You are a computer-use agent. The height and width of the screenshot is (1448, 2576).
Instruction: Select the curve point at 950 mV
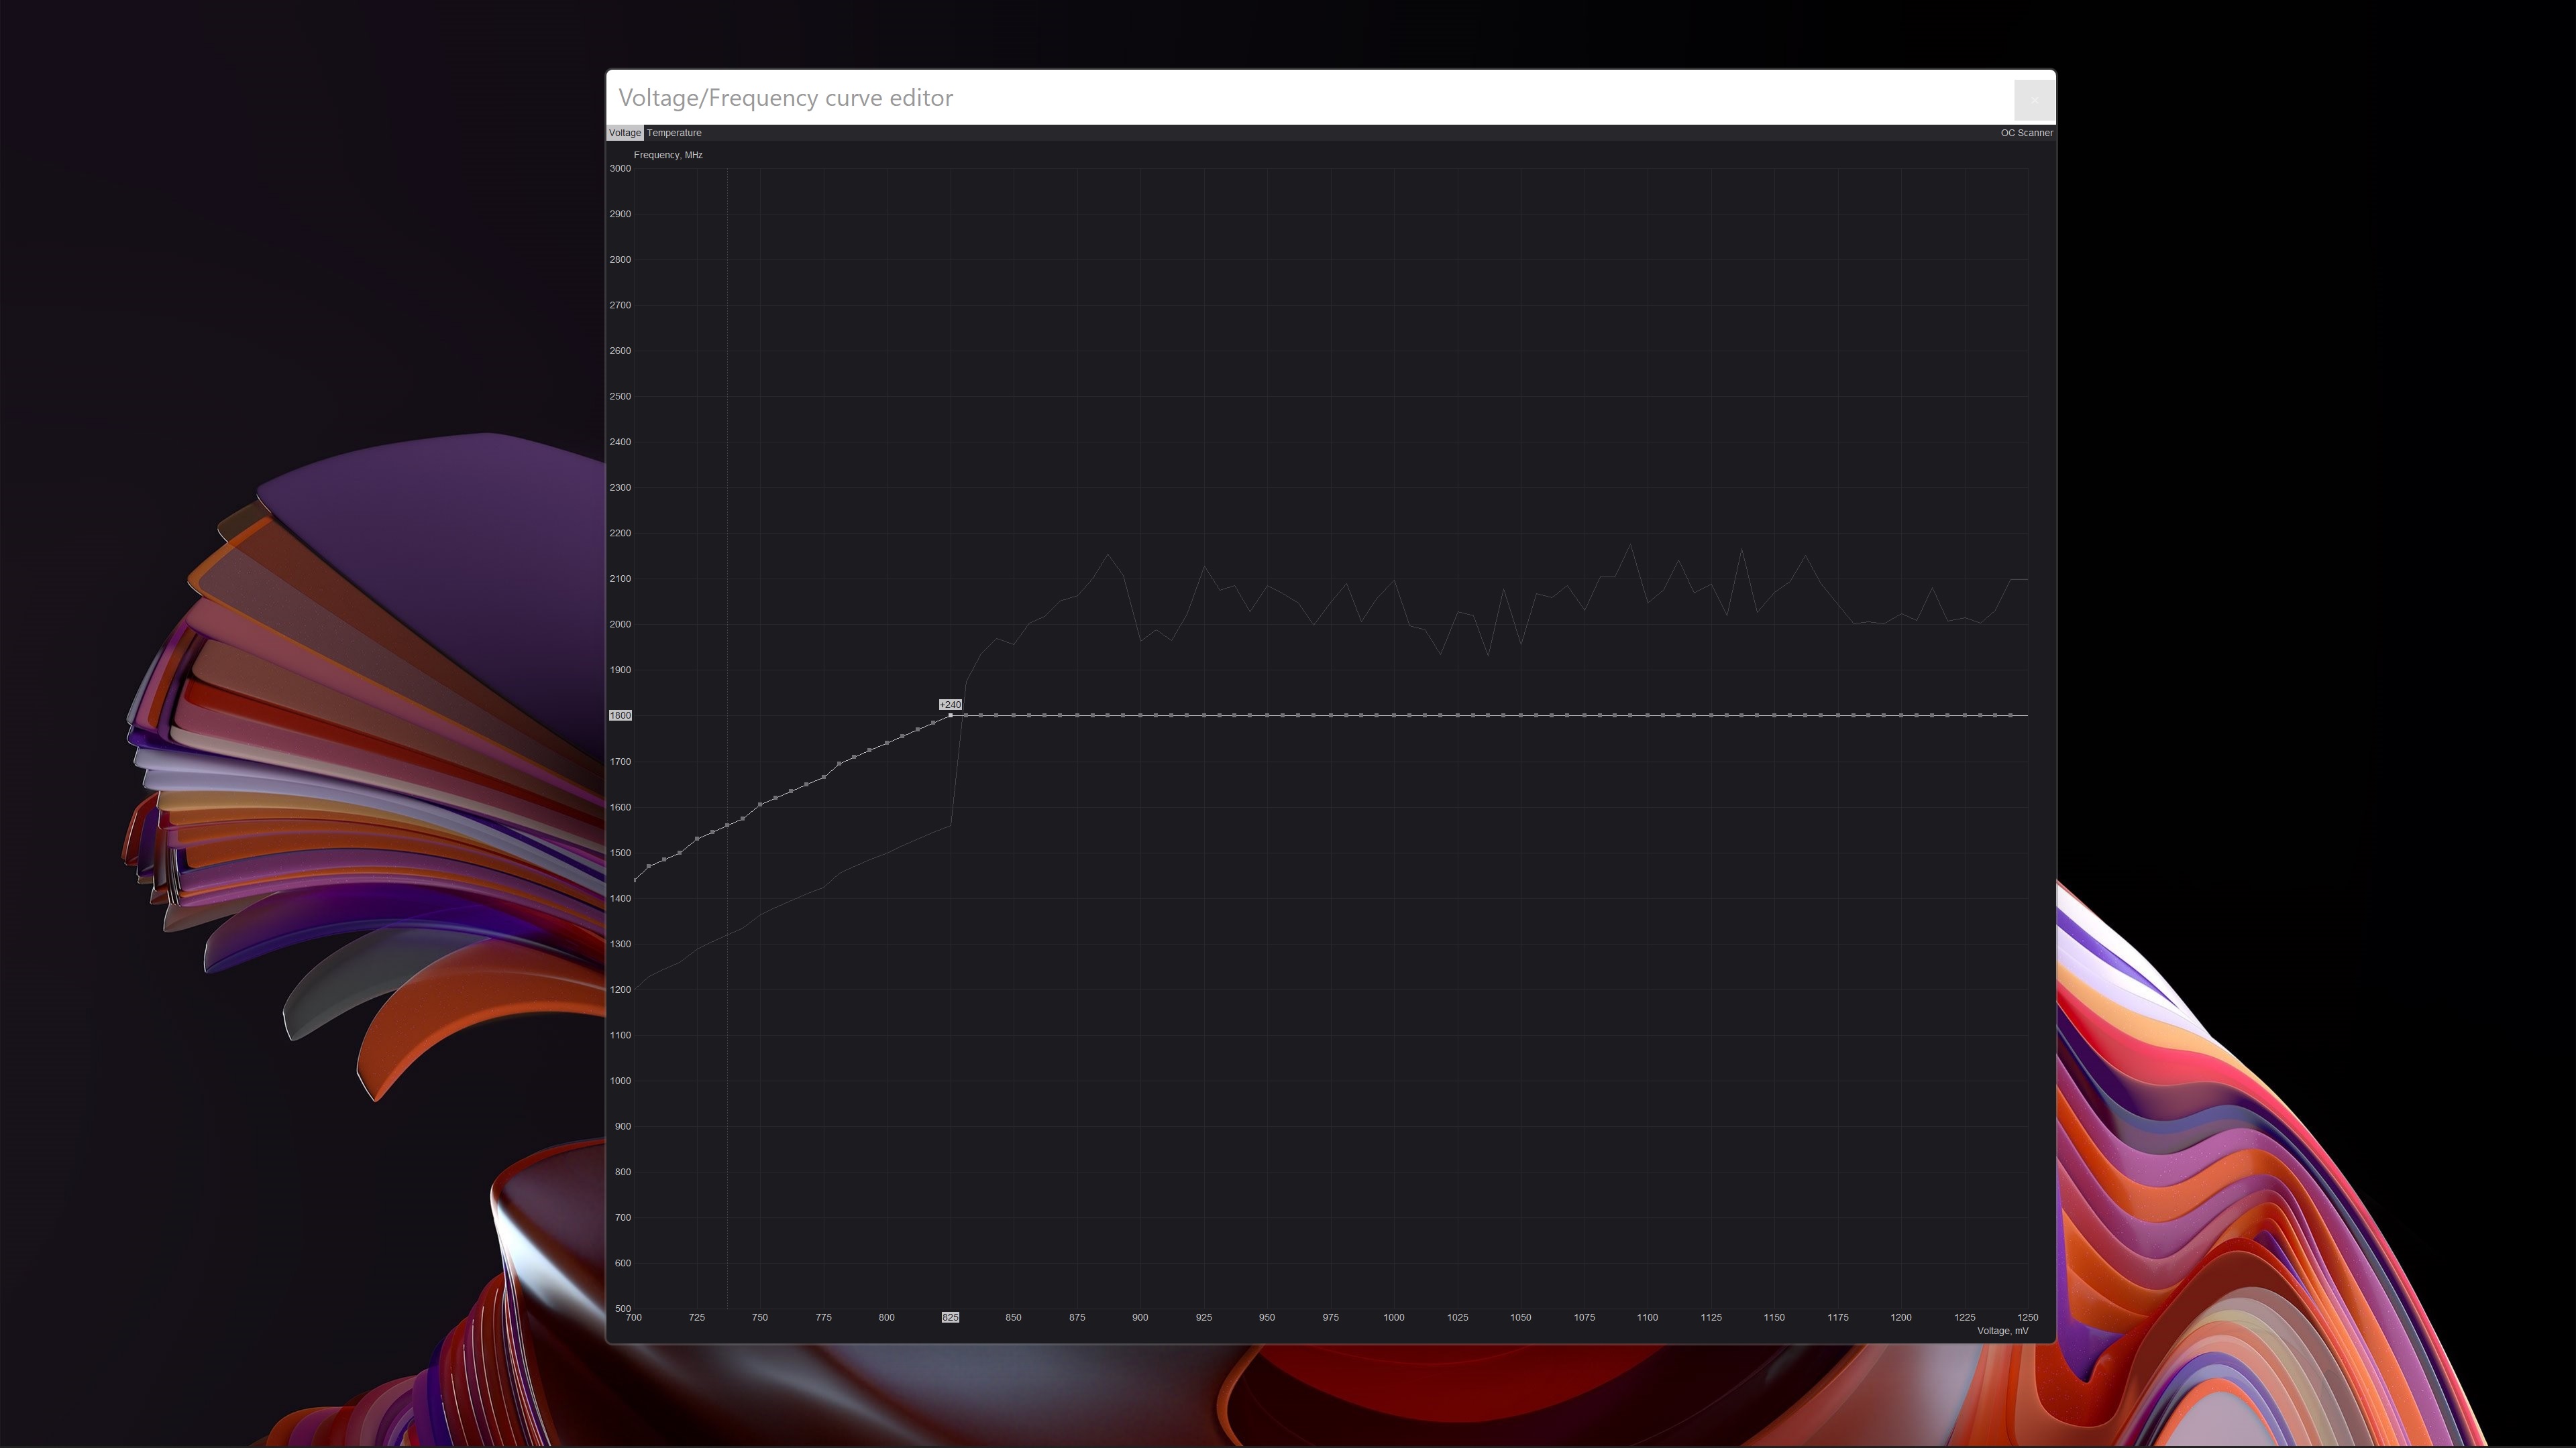(x=1267, y=715)
